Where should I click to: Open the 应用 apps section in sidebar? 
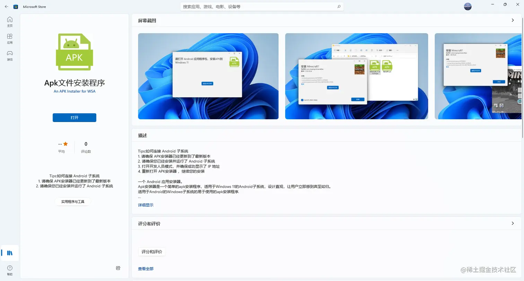10,39
